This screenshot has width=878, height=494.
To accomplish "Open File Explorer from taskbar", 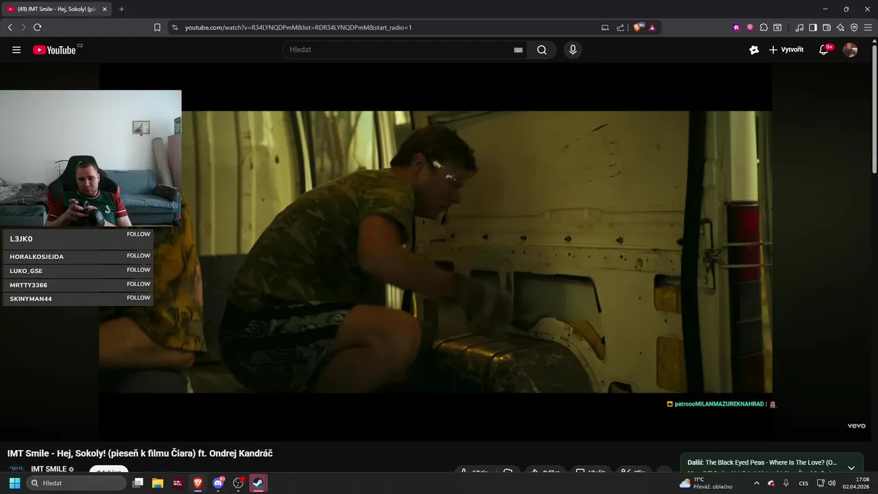I will (157, 483).
